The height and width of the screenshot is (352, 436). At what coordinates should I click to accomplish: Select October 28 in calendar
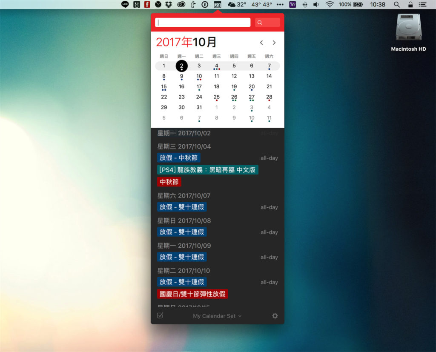[269, 97]
